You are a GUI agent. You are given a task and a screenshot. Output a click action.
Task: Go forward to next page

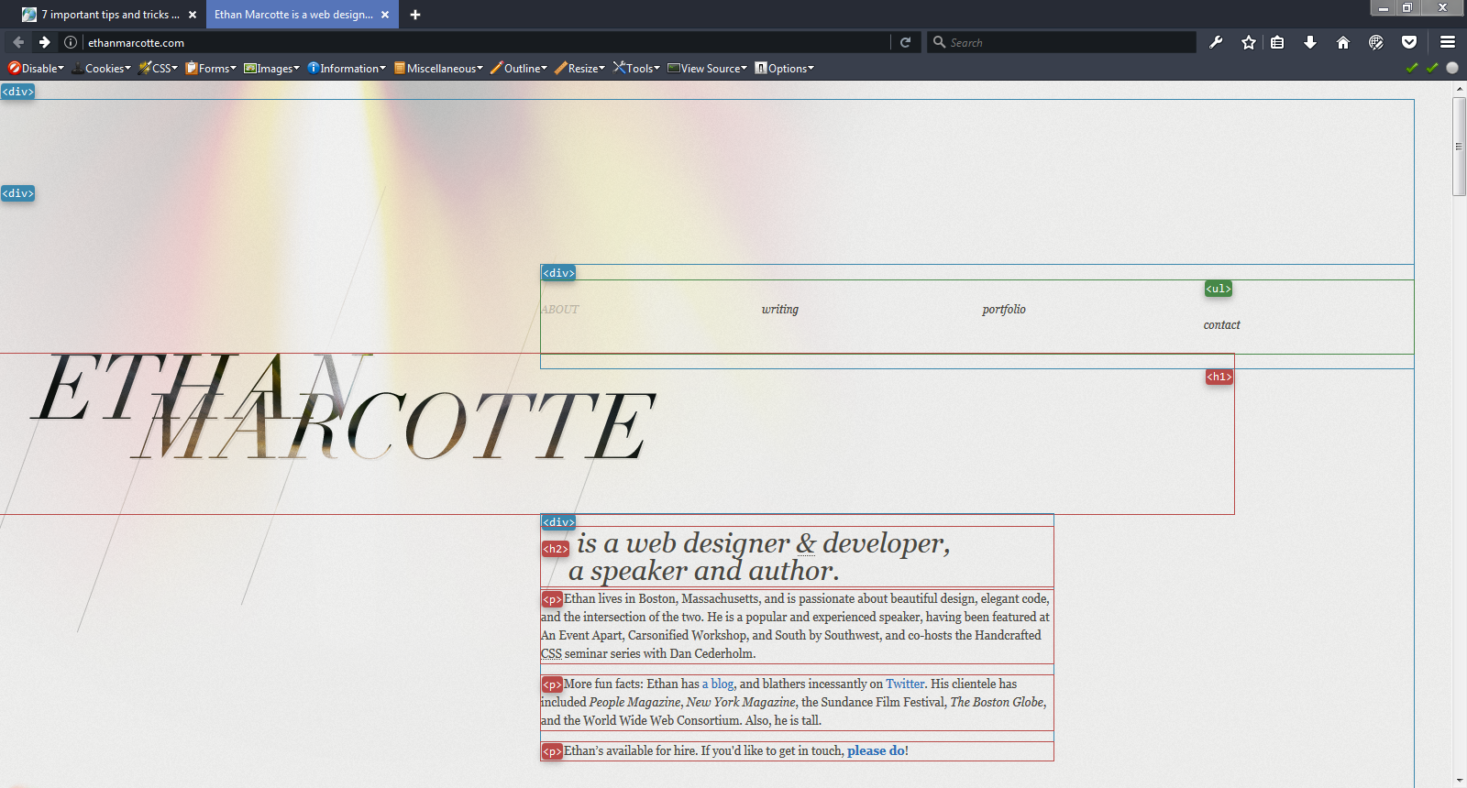coord(44,42)
